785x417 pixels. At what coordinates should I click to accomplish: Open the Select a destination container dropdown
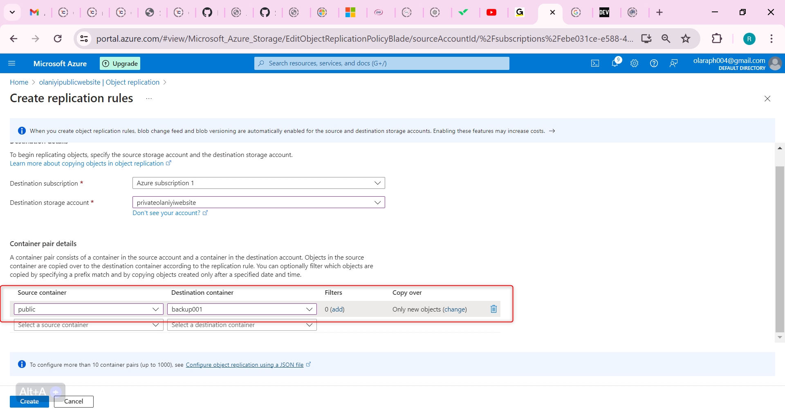tap(242, 325)
